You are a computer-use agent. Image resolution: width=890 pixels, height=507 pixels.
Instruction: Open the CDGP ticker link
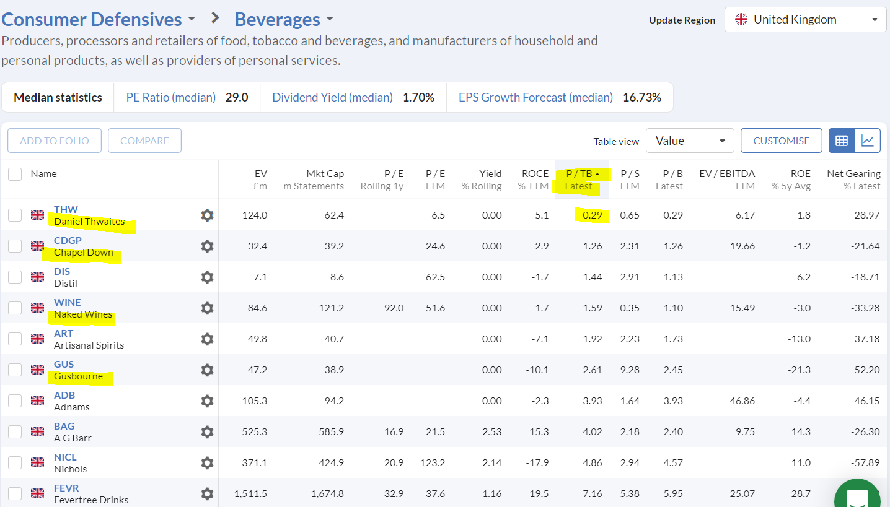(x=68, y=240)
